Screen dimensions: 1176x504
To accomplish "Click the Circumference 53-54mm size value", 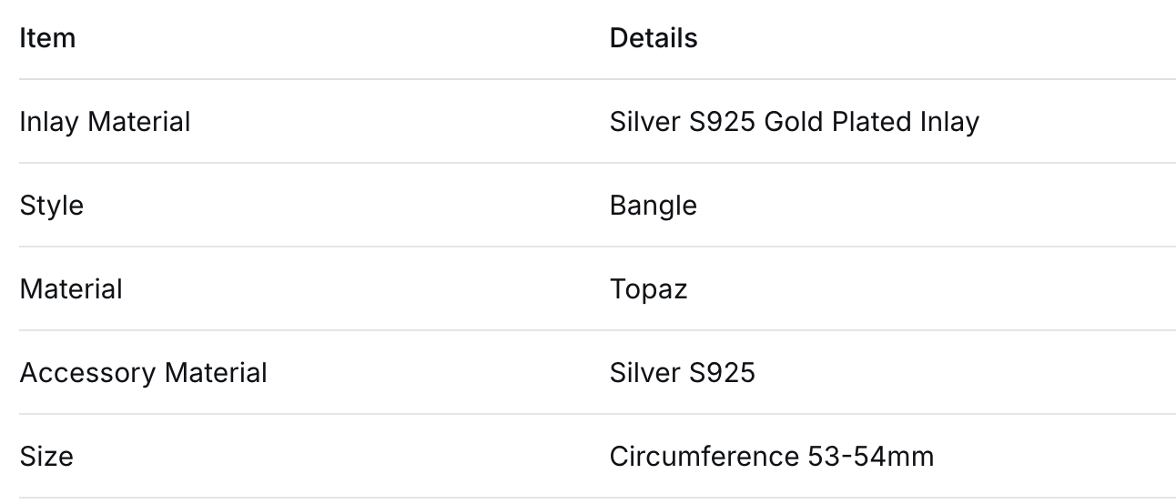I will [771, 457].
